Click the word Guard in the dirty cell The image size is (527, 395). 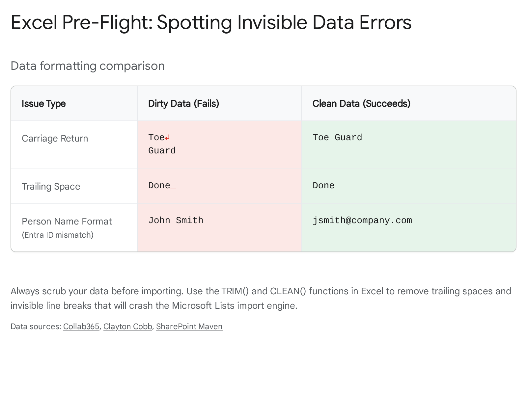point(162,151)
